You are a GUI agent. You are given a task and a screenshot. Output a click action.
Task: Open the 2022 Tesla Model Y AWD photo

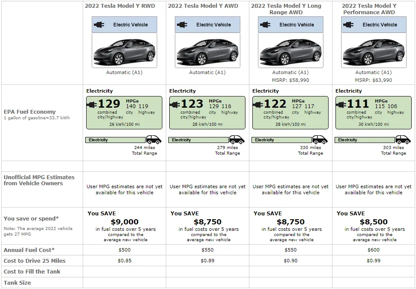(x=208, y=51)
